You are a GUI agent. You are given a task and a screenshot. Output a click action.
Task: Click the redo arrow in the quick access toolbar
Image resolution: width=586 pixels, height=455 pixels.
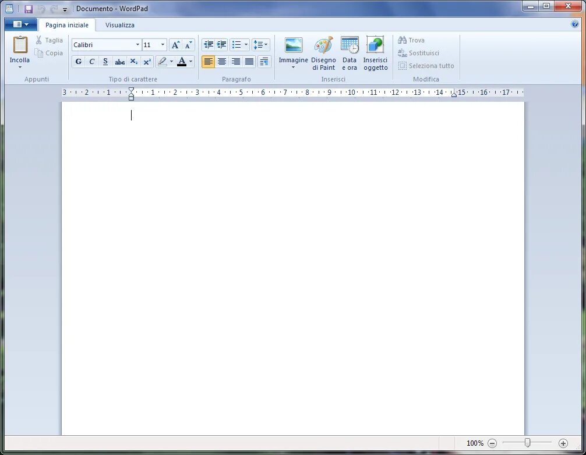click(x=54, y=9)
